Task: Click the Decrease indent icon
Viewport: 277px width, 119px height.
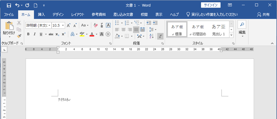Action: (x=149, y=23)
